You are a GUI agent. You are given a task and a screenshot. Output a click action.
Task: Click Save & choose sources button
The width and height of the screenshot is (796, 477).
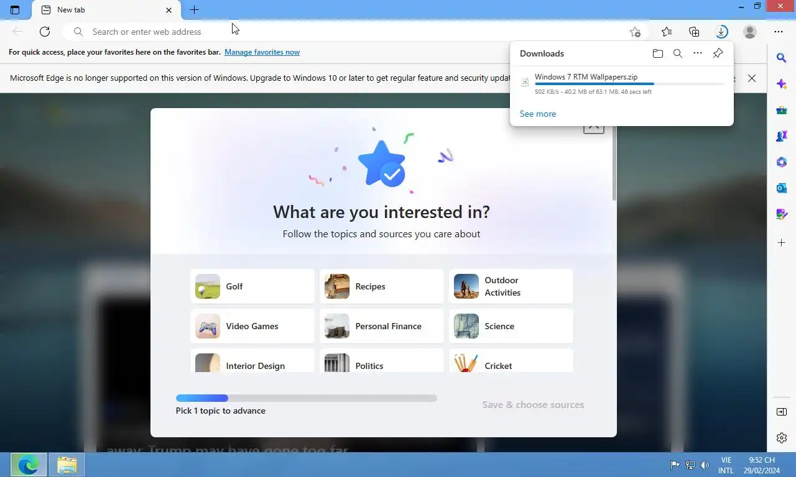point(533,404)
